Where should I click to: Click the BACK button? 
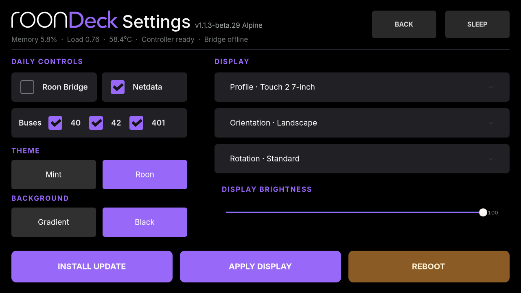pyautogui.click(x=404, y=24)
